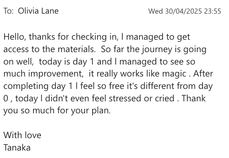Click the words "access to the materials"
The height and width of the screenshot is (158, 229).
(x=50, y=49)
